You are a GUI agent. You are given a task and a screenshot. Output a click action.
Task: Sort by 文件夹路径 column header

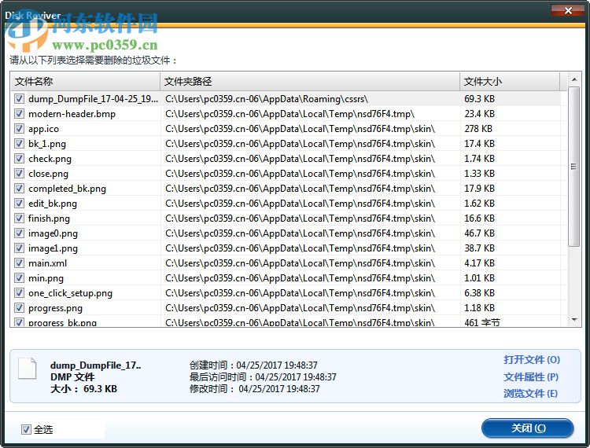(x=310, y=81)
